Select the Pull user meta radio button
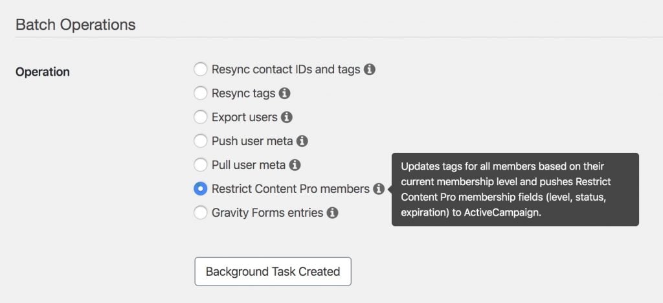The height and width of the screenshot is (303, 663). 201,165
